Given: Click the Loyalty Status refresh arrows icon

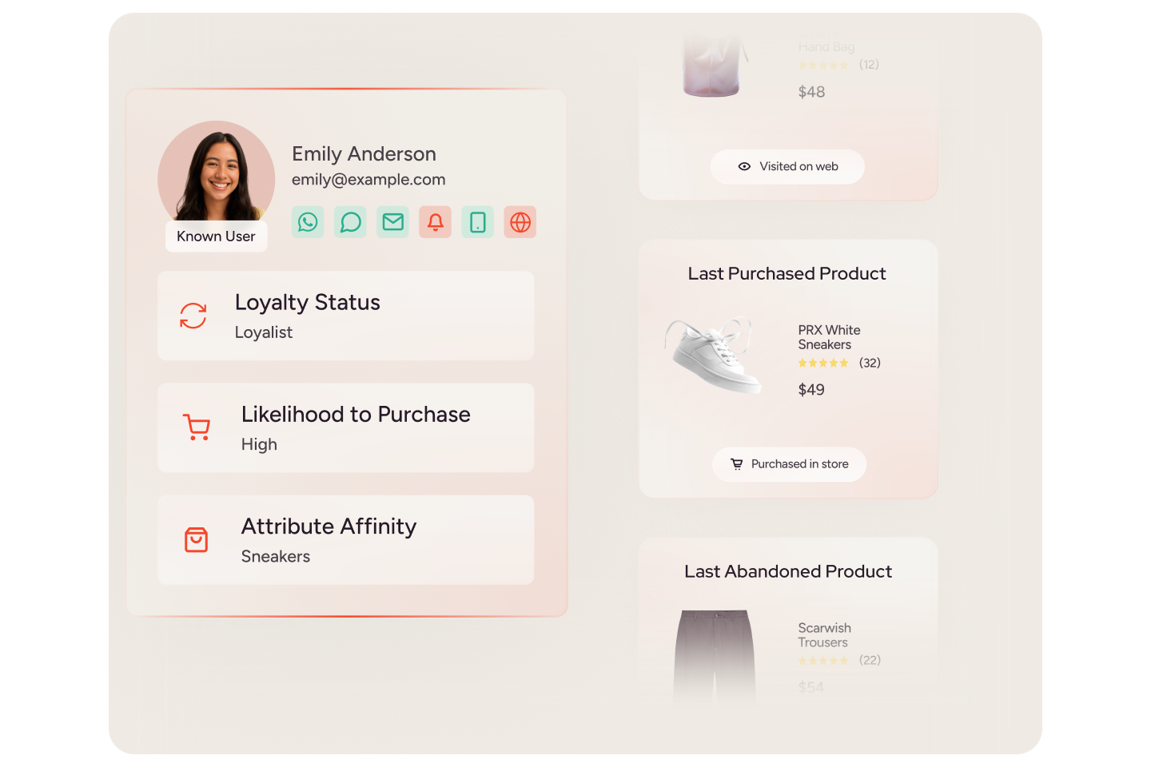Looking at the screenshot, I should pos(193,316).
